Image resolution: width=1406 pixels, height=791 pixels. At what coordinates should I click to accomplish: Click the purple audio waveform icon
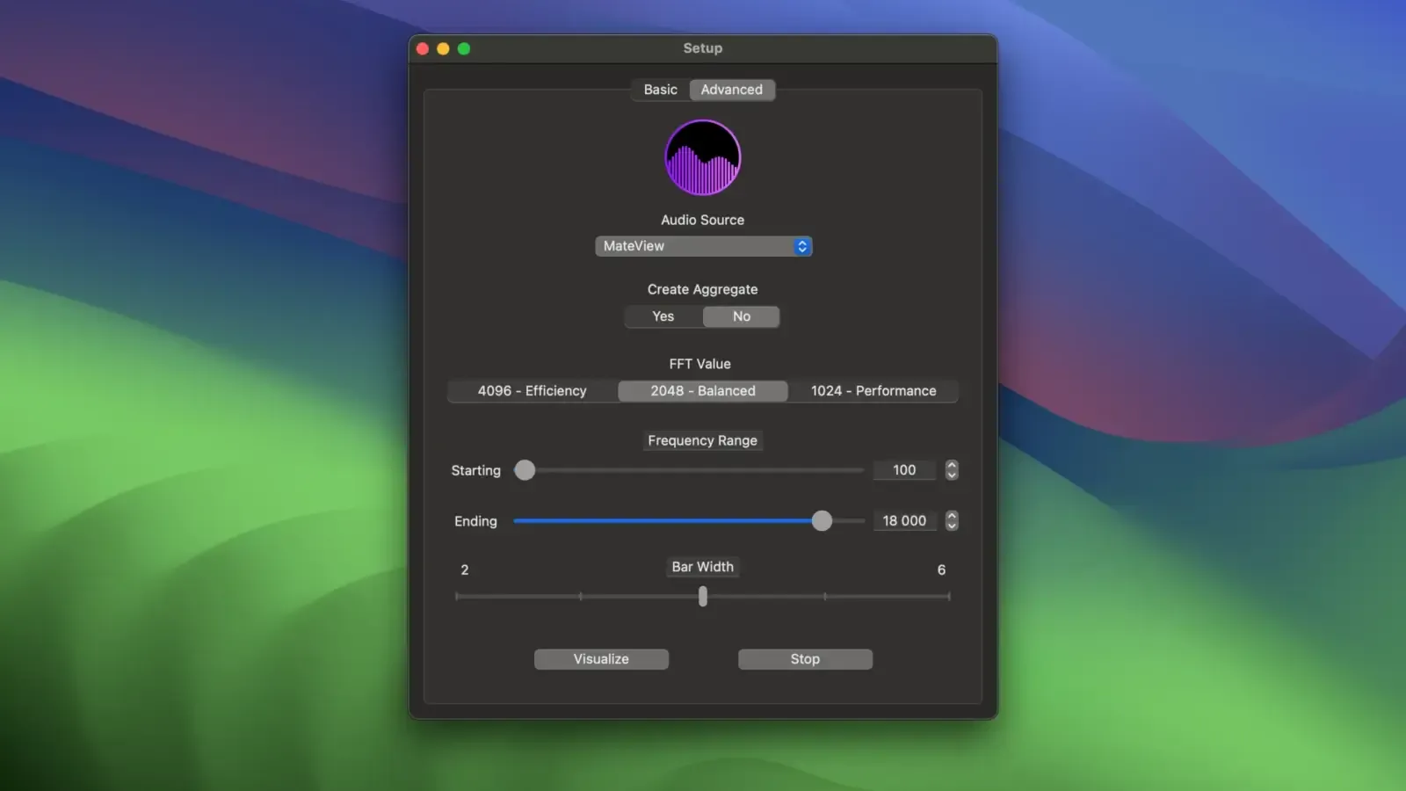click(x=702, y=157)
